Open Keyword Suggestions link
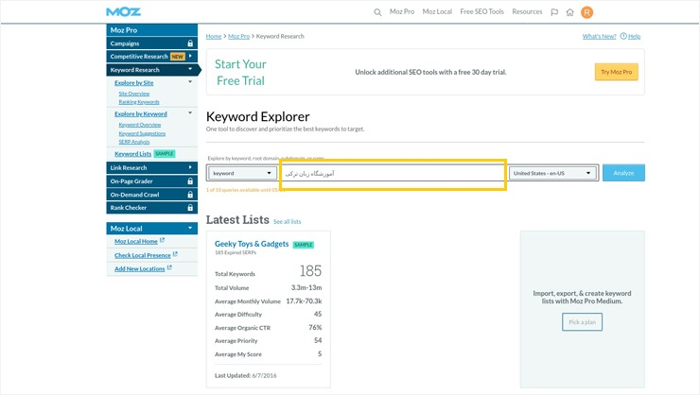Screen dimensions: 700x395 coord(142,133)
